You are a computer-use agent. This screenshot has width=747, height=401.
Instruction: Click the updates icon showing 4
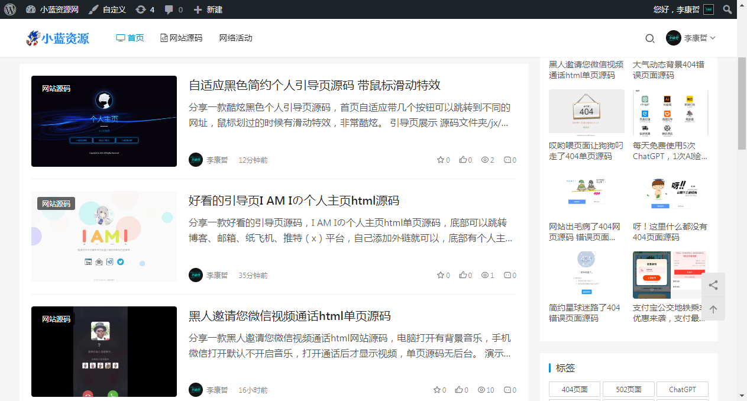click(x=145, y=9)
